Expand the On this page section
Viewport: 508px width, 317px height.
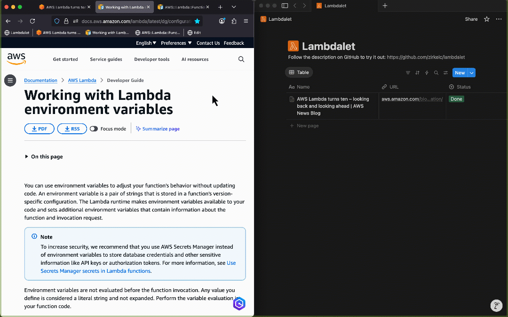[x=44, y=156]
